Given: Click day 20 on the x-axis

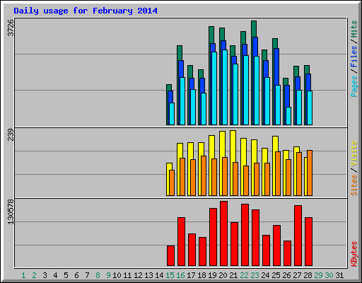Looking at the screenshot, I should coord(223,275).
